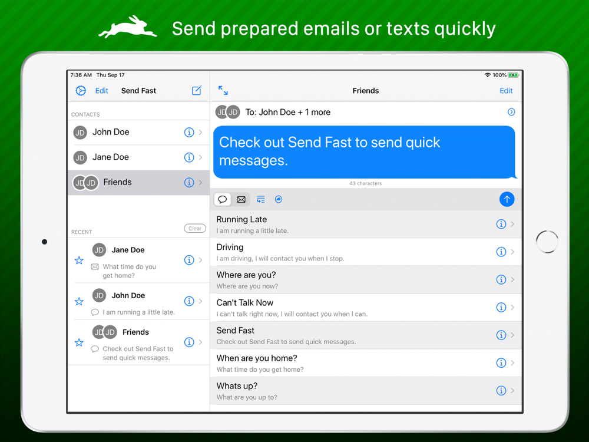Open recent message to Jane Doe
Image resolution: width=589 pixels, height=442 pixels.
click(x=138, y=260)
